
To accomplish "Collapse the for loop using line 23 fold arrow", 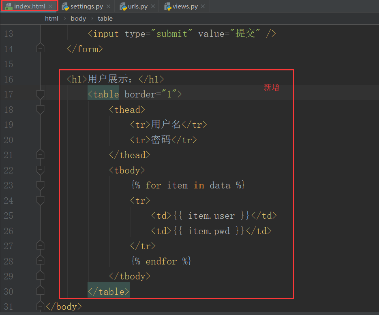I will [x=40, y=185].
